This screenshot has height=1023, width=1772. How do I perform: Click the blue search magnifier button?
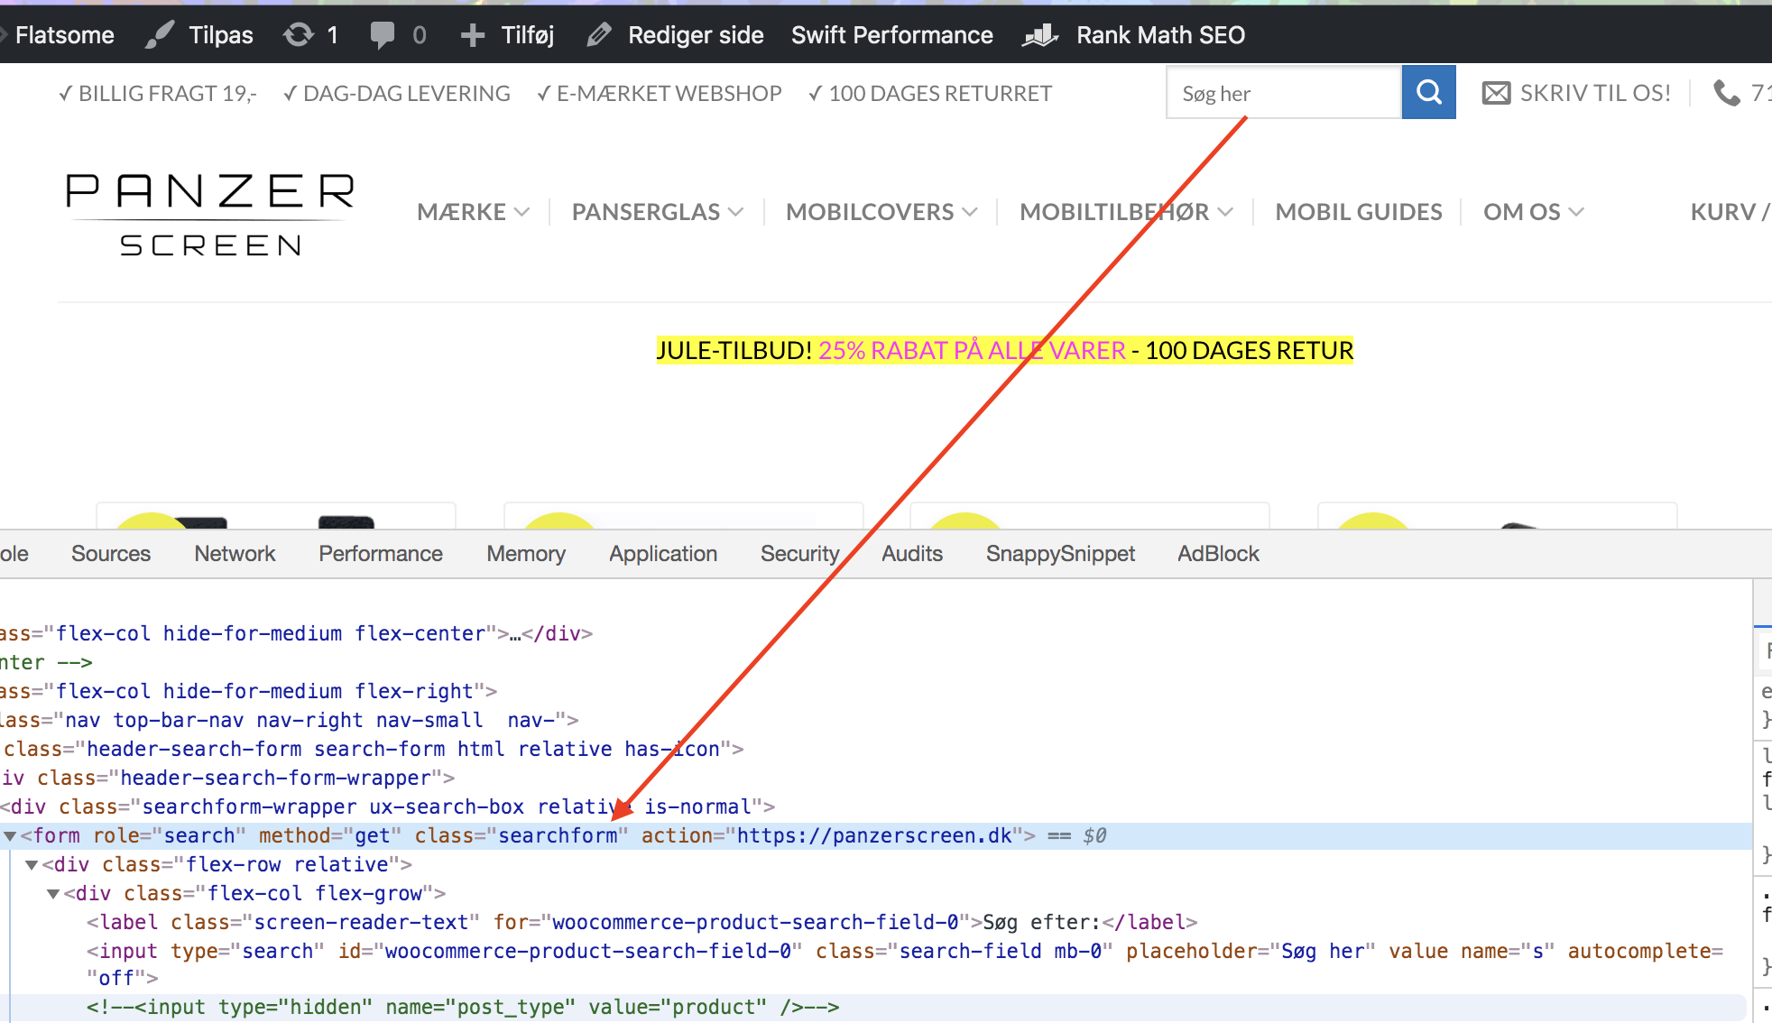(x=1428, y=92)
